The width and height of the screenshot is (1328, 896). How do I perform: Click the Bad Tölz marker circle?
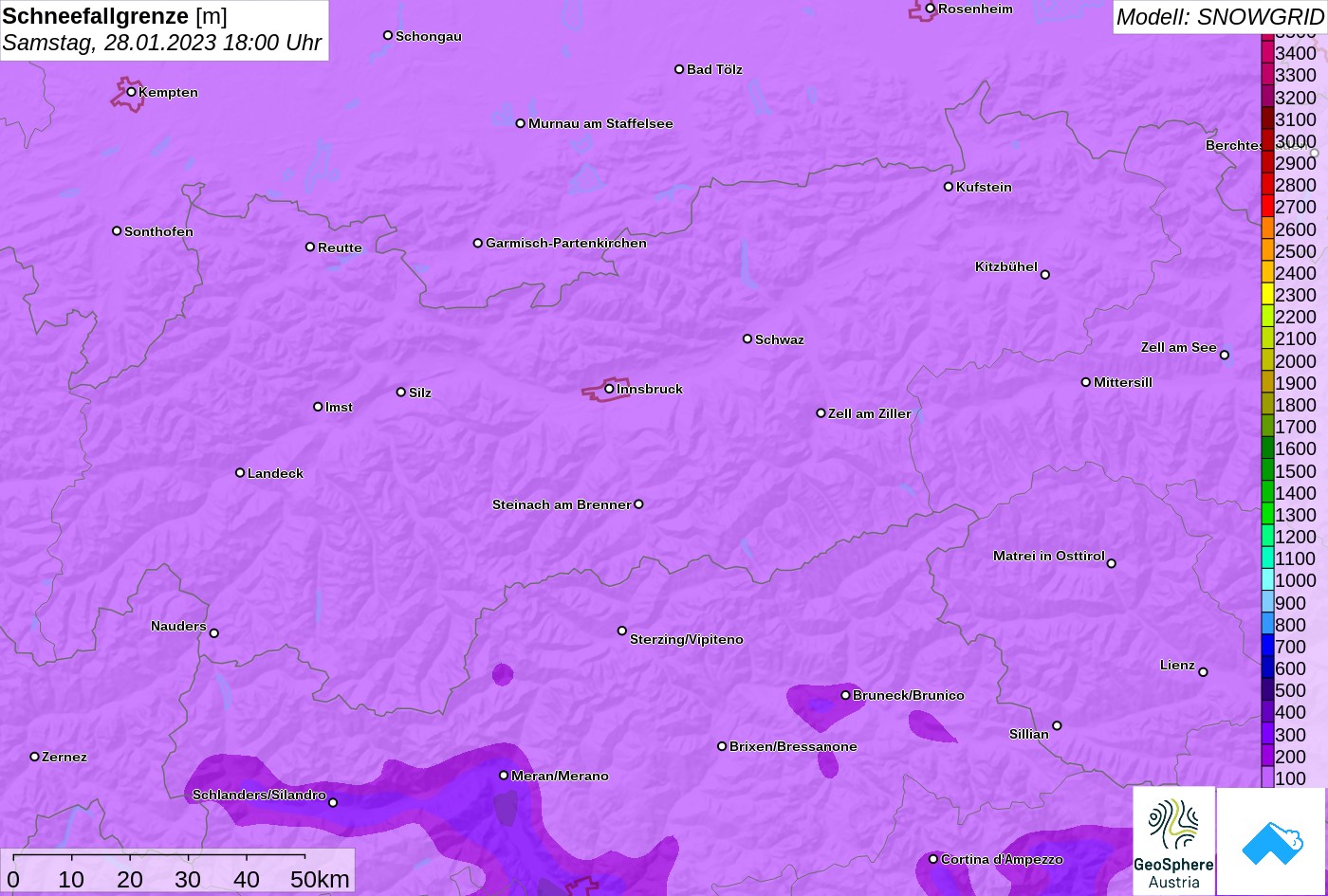679,69
